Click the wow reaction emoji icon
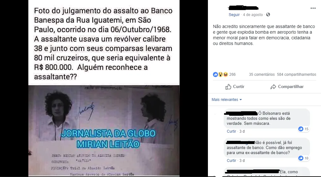Image resolution: width=321 pixels, height=177 pixels. tap(221, 75)
